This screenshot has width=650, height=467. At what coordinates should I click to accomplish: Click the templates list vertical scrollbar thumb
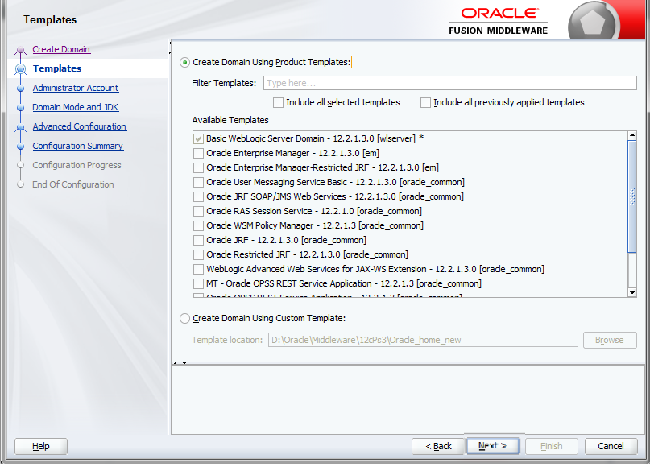tap(632, 196)
